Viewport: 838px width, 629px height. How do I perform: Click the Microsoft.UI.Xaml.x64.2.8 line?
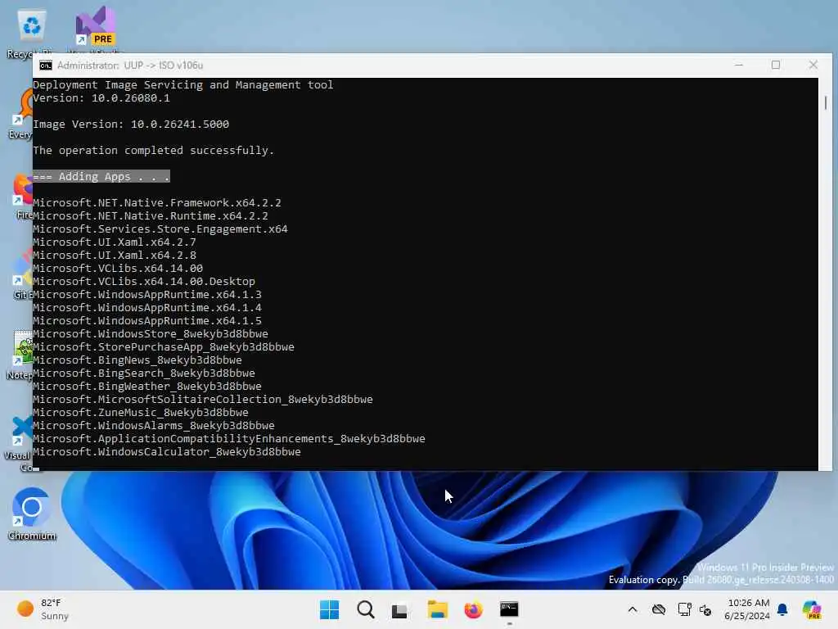115,256
